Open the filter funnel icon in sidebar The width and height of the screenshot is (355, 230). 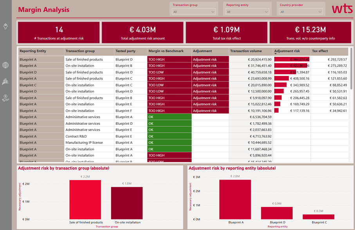click(x=5, y=27)
